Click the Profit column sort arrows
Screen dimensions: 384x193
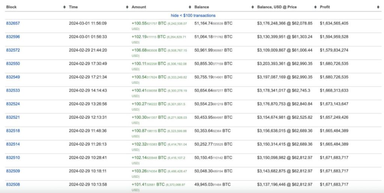[x=378, y=7]
